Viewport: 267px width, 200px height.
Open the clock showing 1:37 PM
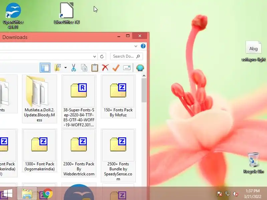click(253, 194)
